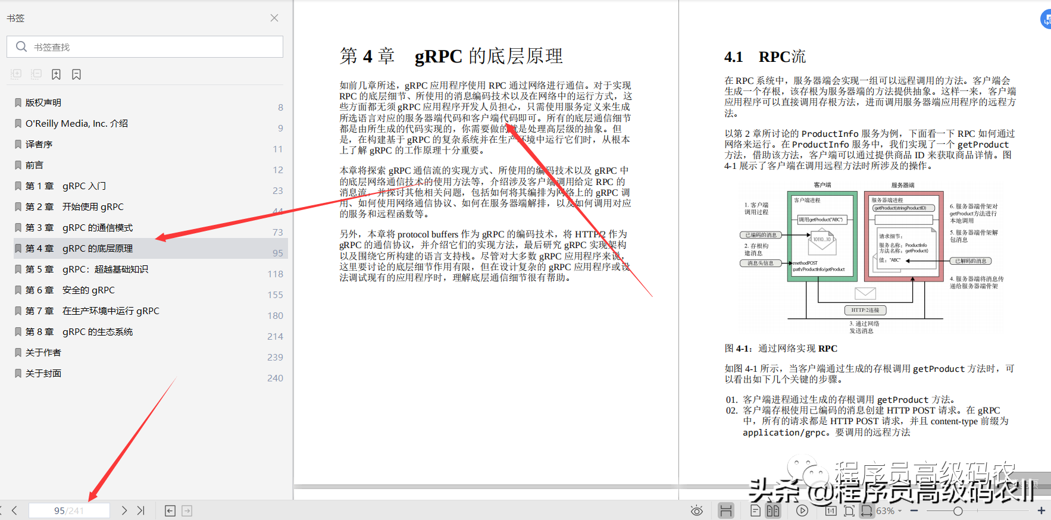Click page number 214 for 第 8 章
Viewport: 1051px width, 520px height.
276,337
